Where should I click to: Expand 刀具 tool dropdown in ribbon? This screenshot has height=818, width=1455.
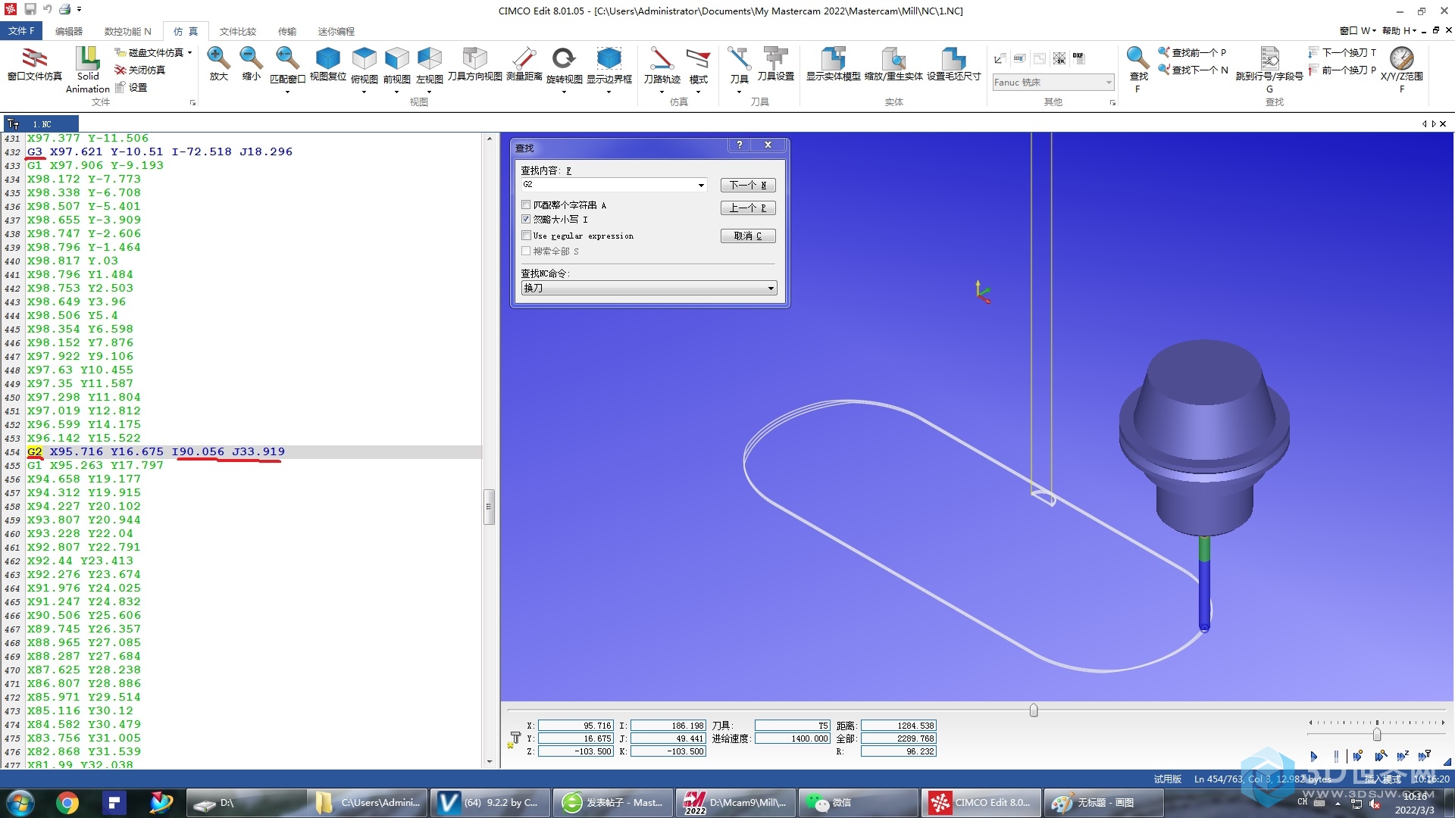739,92
